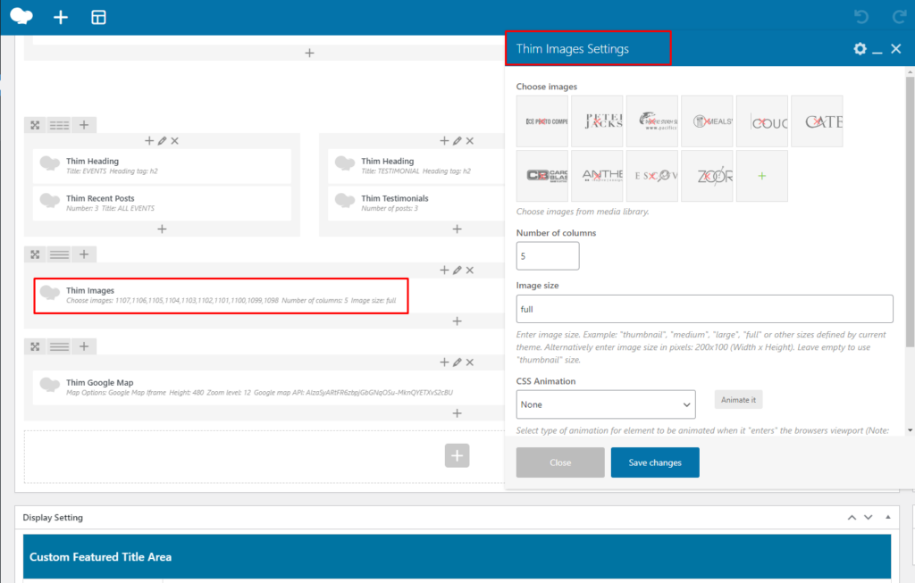Screen dimensions: 915x583
Task: Open templates panel icon in top bar
Action: [x=98, y=18]
